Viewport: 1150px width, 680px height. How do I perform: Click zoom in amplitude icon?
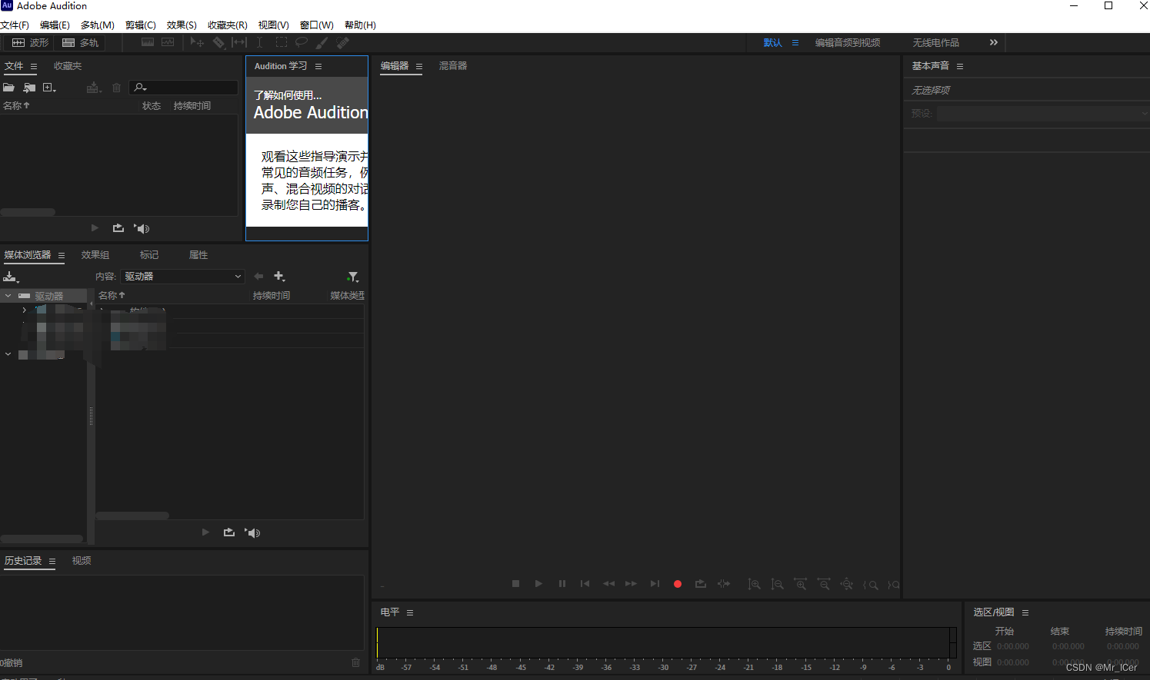755,585
